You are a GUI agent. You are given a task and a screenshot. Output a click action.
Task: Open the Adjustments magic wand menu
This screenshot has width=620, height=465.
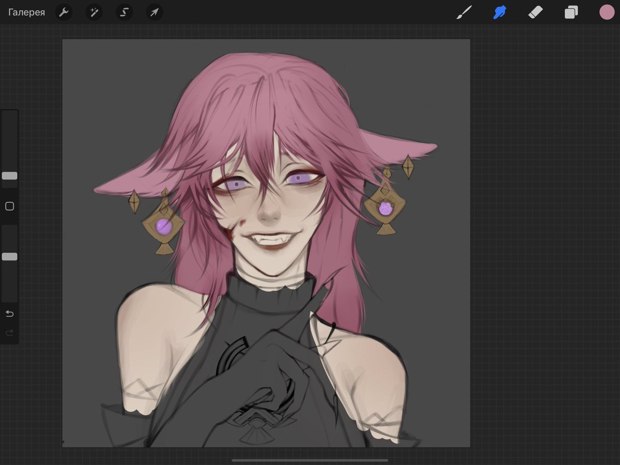click(x=94, y=12)
